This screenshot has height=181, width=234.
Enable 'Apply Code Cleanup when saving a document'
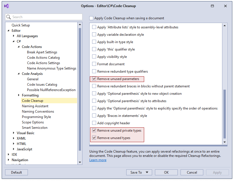(x=91, y=18)
